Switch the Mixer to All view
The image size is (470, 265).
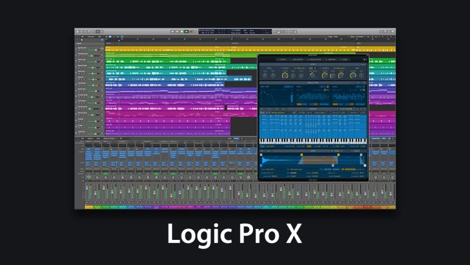point(242,139)
